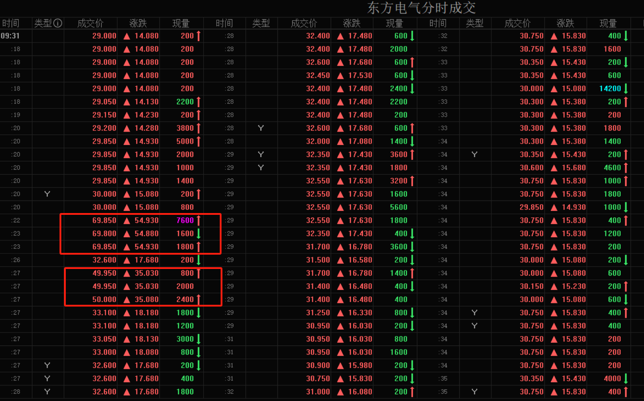This screenshot has height=401, width=644.
Task: Click the info icon beside 类型 header
Action: click(x=58, y=23)
